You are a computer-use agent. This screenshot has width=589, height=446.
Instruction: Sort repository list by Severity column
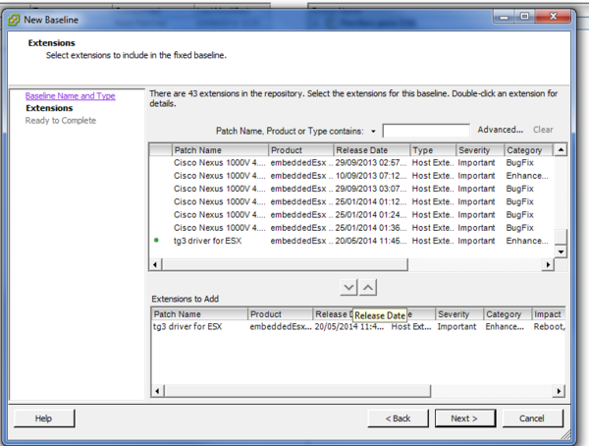(x=479, y=150)
